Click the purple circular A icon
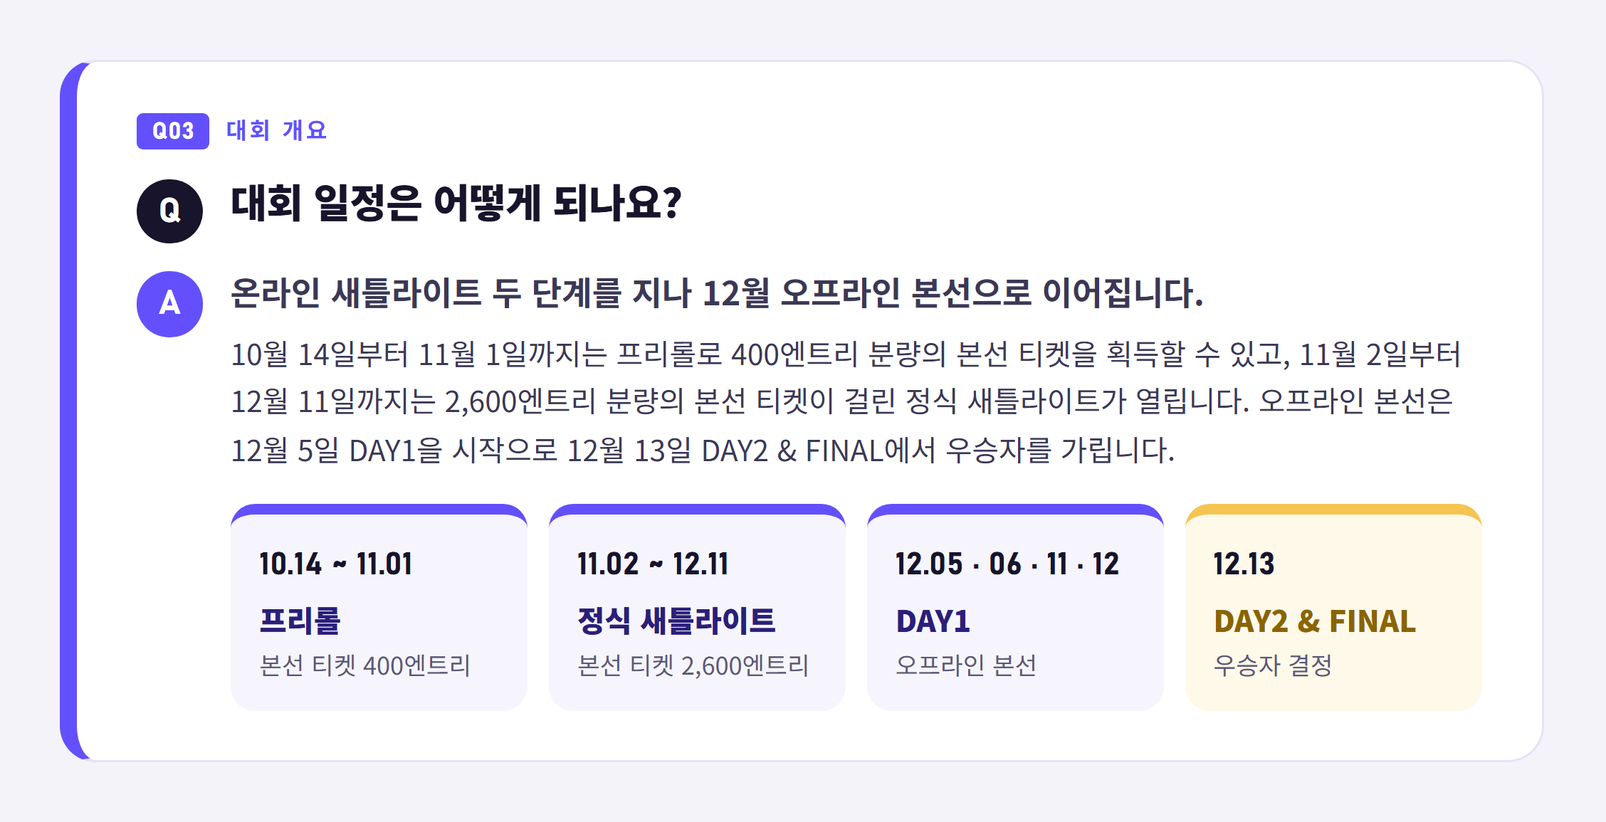Image resolution: width=1606 pixels, height=822 pixels. pyautogui.click(x=169, y=304)
